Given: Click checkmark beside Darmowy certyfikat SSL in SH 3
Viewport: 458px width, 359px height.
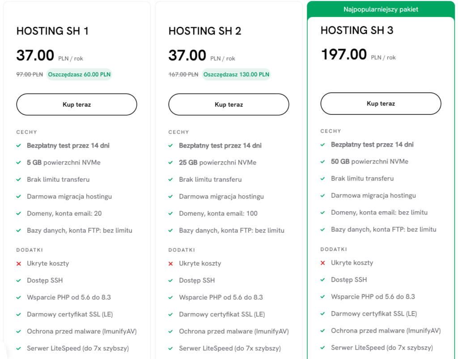Looking at the screenshot, I should (x=323, y=314).
